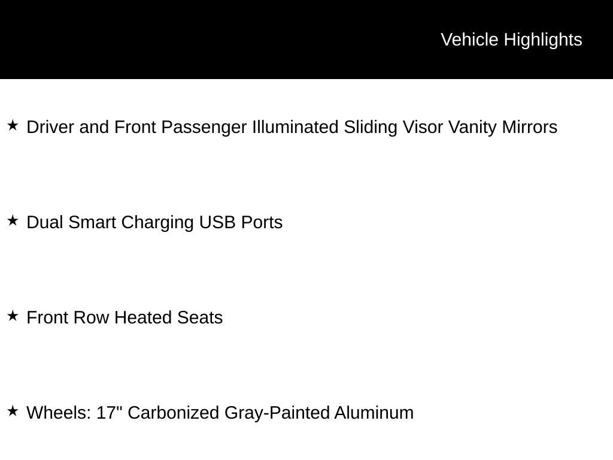Select the Dual Smart Charging USB Ports line
This screenshot has width=613, height=460.
(x=154, y=223)
